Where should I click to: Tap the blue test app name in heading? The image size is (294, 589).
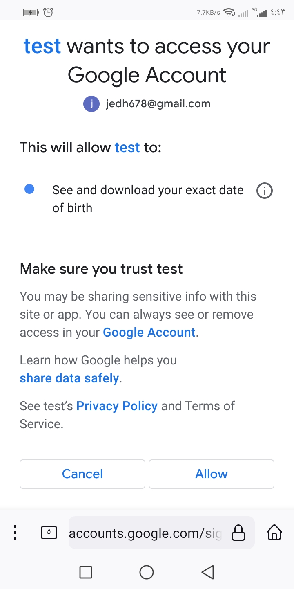point(42,46)
